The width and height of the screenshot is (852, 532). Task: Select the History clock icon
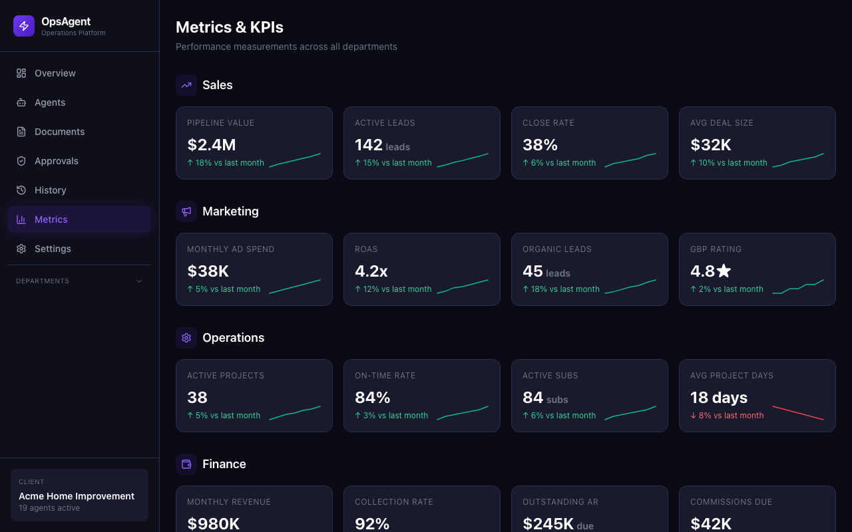point(21,190)
